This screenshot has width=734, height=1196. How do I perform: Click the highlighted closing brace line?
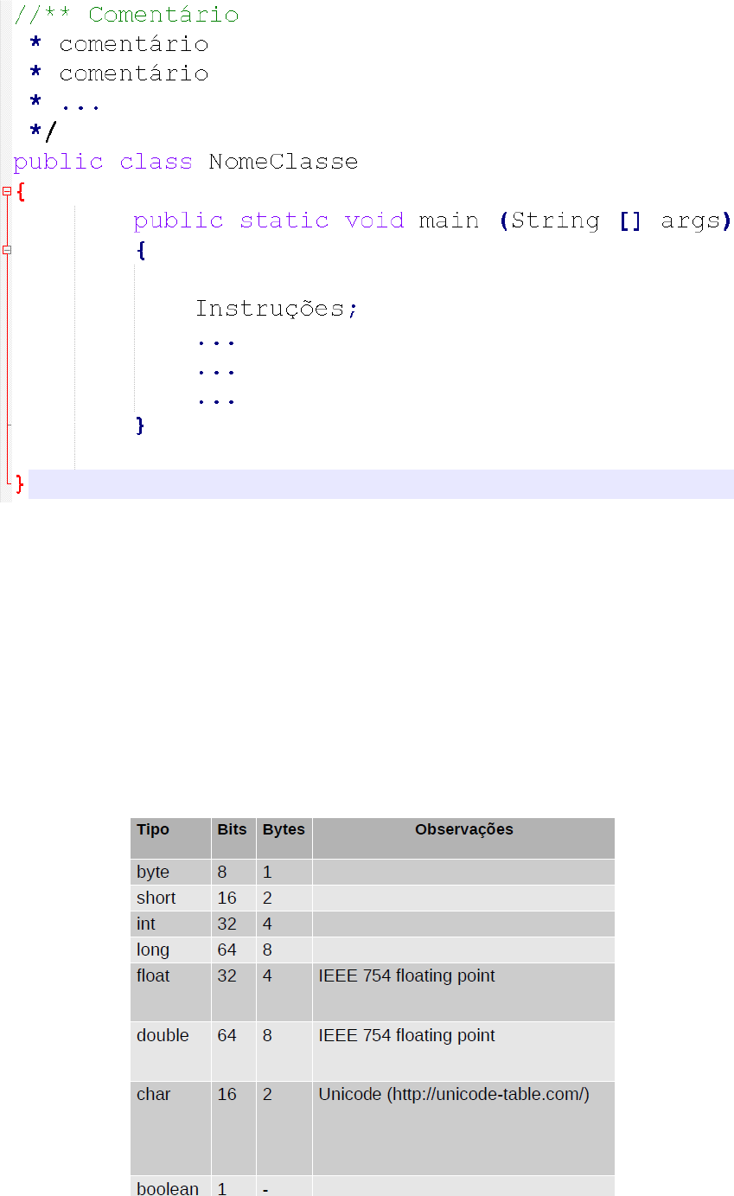[380, 484]
